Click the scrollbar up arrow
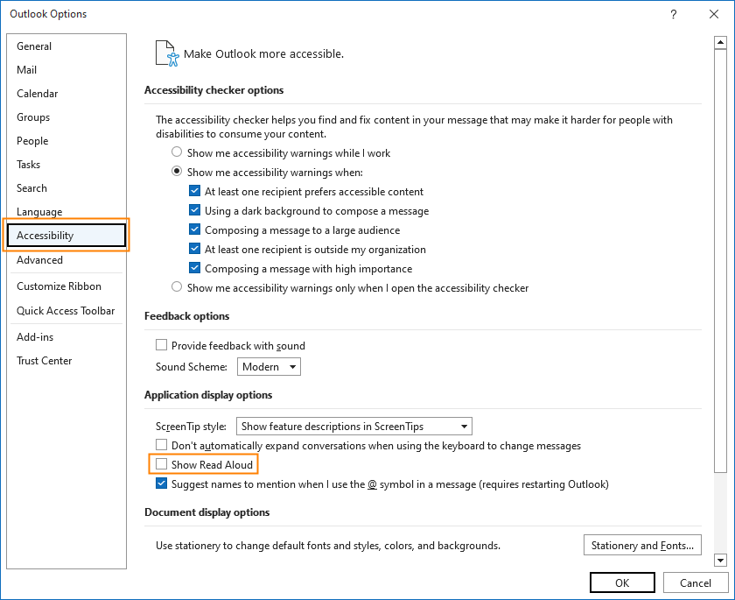 coord(720,41)
